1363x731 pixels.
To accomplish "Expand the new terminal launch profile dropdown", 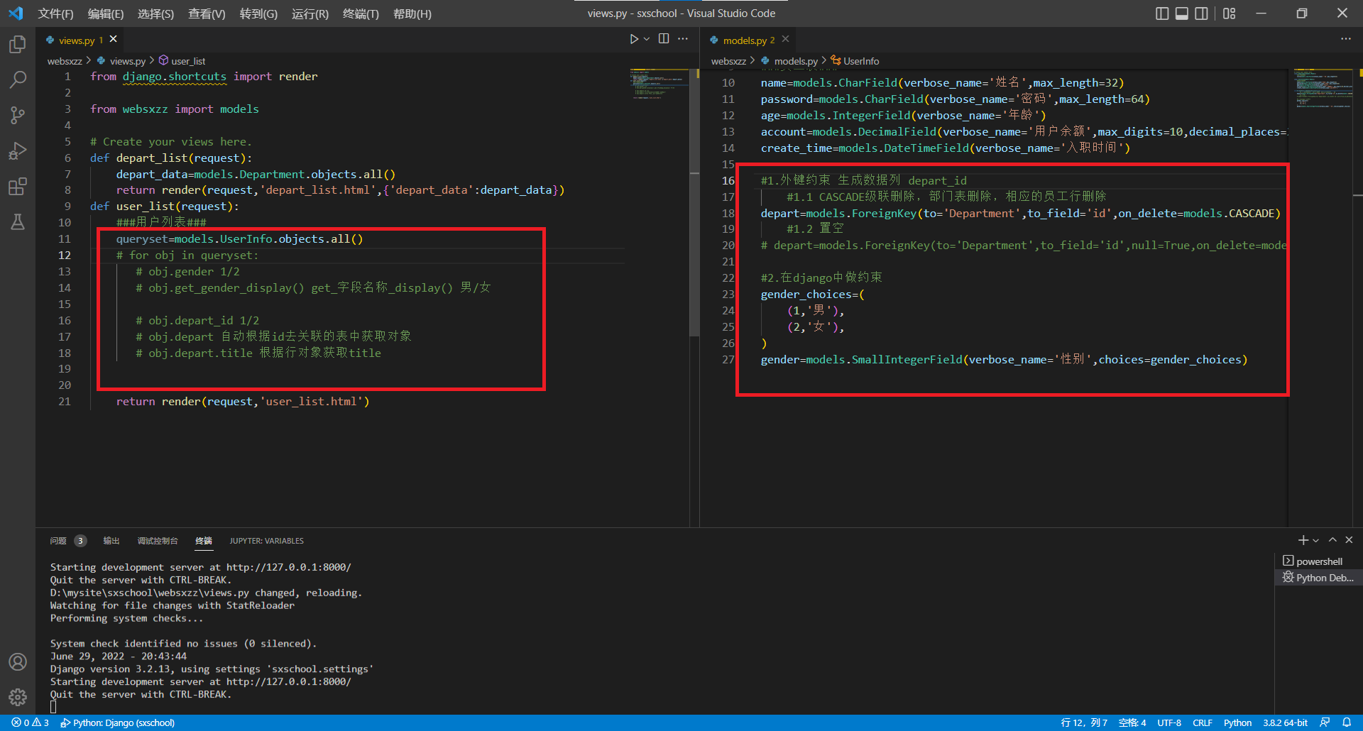I will 1316,541.
